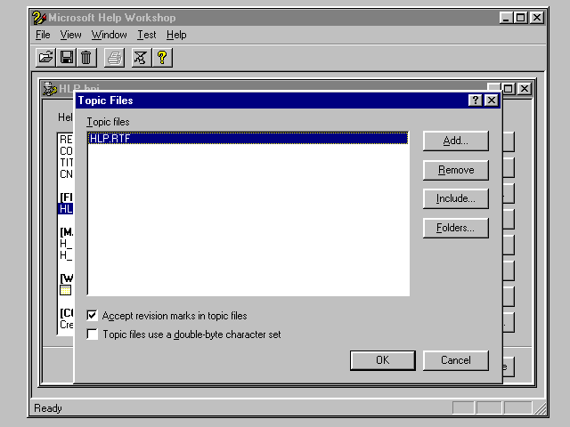570x427 pixels.
Task: Click the trash can toolbar icon
Action: [86, 58]
